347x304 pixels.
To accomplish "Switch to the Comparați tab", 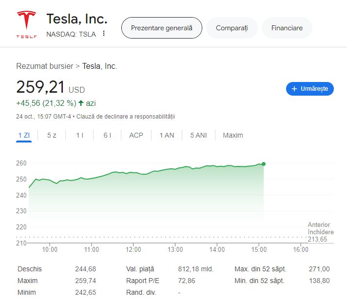I will [231, 28].
